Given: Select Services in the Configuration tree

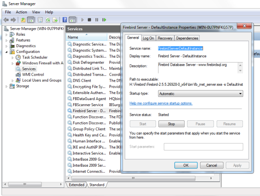Looking at the screenshot, I should pyautogui.click(x=29, y=69).
